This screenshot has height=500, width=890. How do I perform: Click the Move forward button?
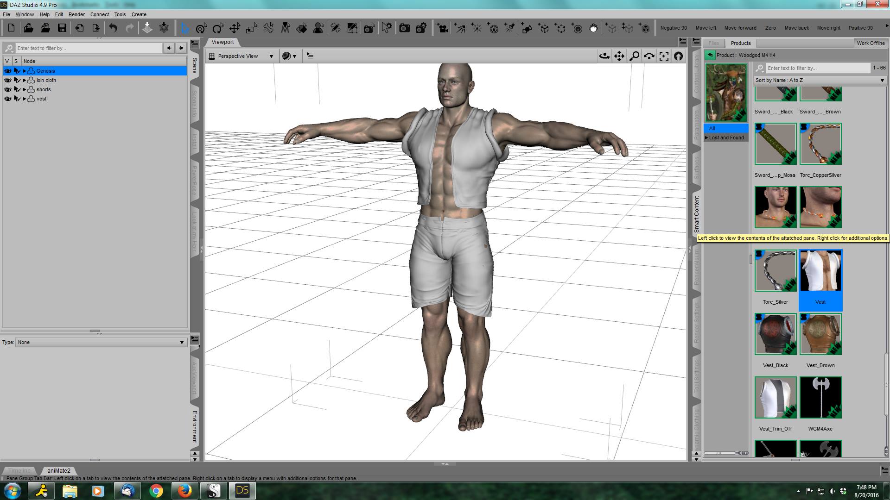coord(740,28)
